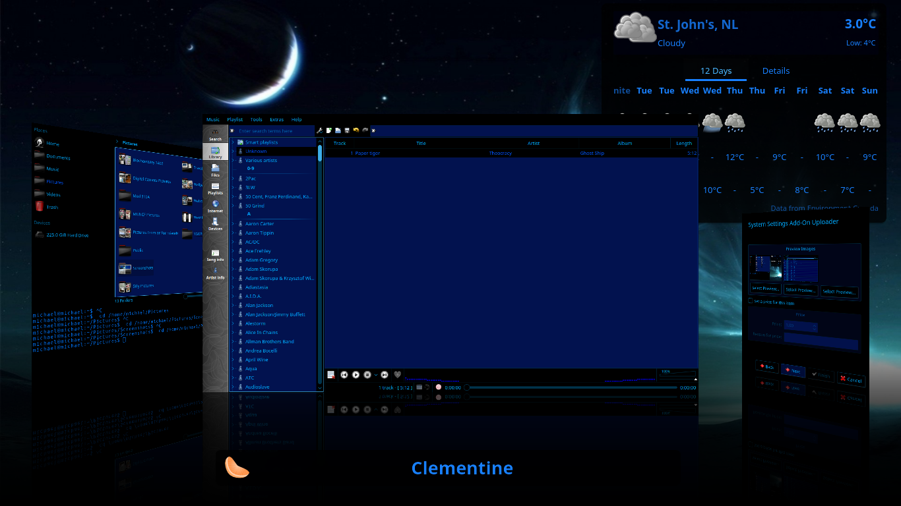Show the Song info sidebar panel
901x506 pixels.
pos(215,256)
